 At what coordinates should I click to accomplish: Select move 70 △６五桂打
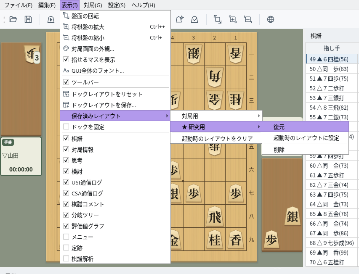click(x=332, y=262)
